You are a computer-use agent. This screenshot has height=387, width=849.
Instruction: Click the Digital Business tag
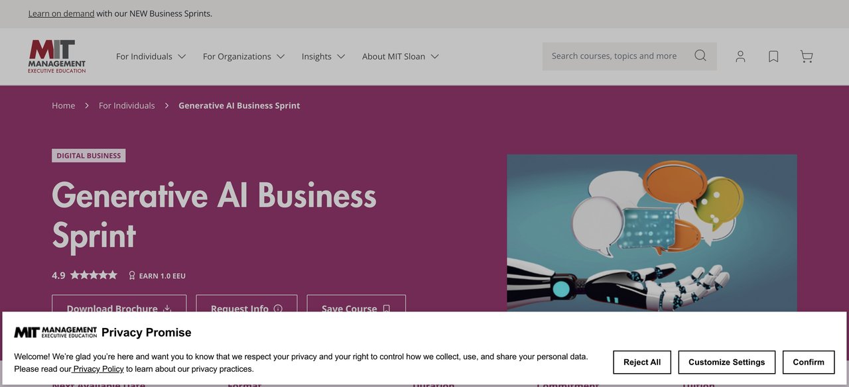89,156
